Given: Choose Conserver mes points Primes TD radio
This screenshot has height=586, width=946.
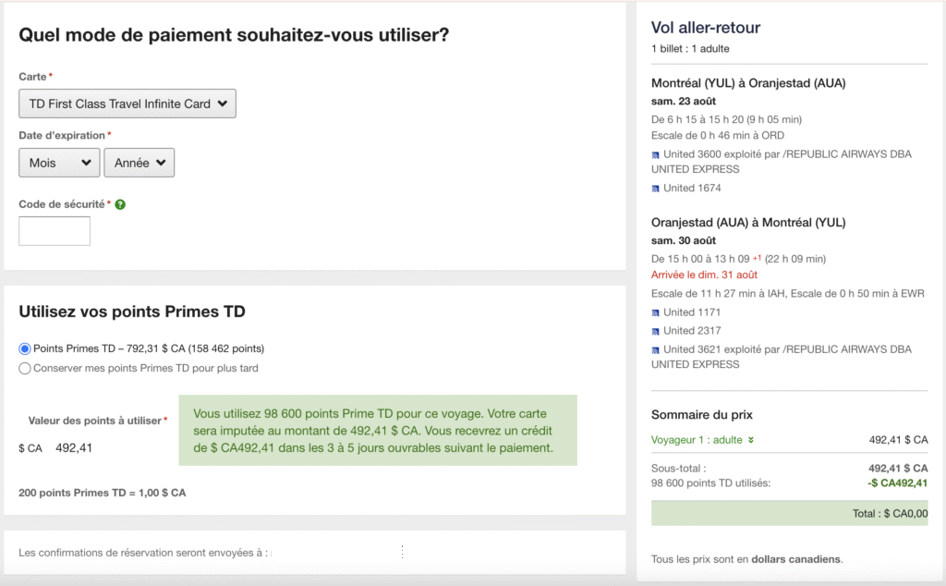Looking at the screenshot, I should click(x=25, y=368).
